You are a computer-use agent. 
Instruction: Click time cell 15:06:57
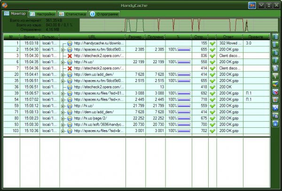tap(31, 93)
